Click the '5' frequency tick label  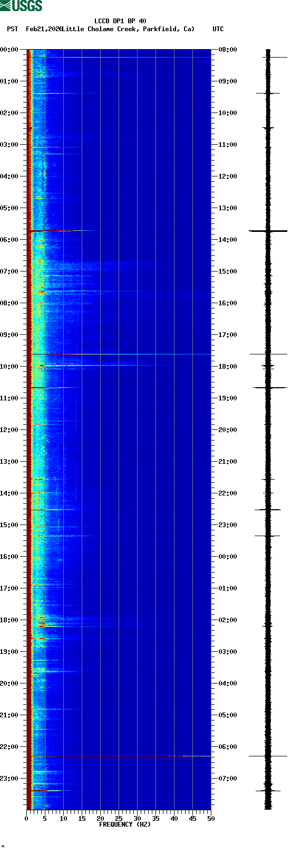[45, 819]
